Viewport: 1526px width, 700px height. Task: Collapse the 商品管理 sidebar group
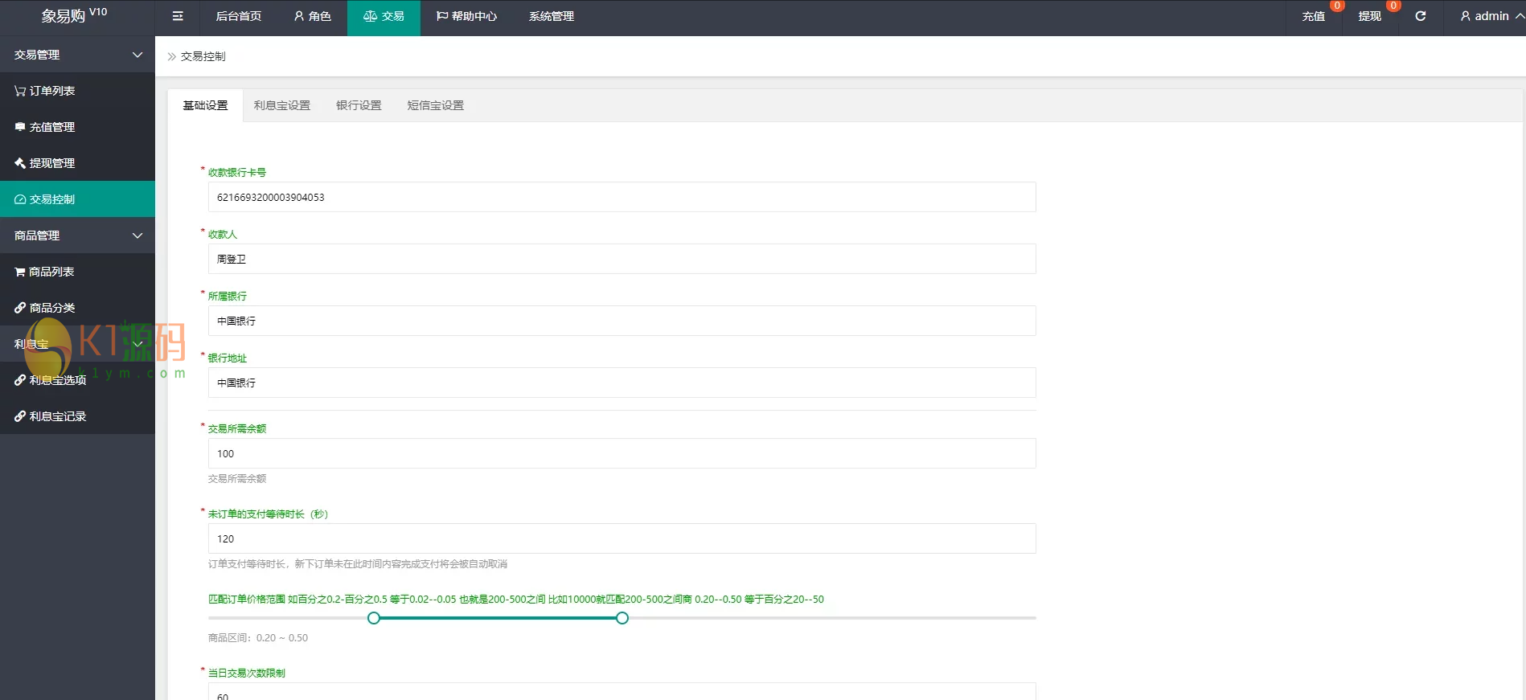point(77,235)
